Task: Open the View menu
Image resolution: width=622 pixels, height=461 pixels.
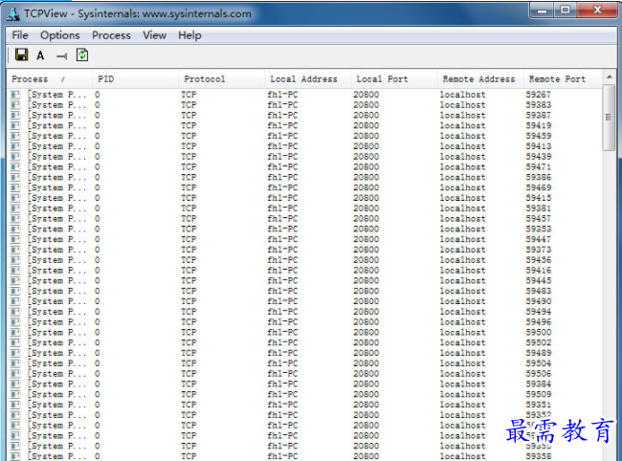Action: point(154,35)
